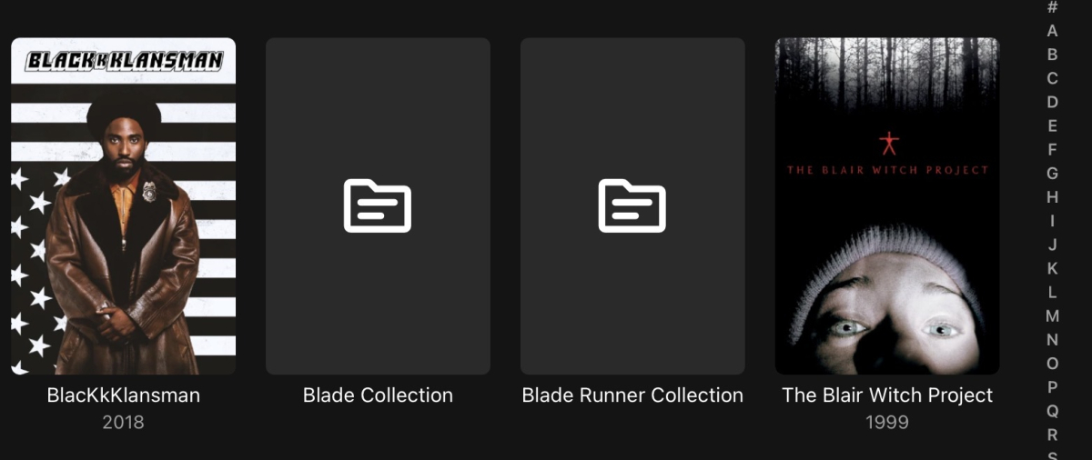1092x460 pixels.
Task: Jump to letter D in index
Action: 1053,102
